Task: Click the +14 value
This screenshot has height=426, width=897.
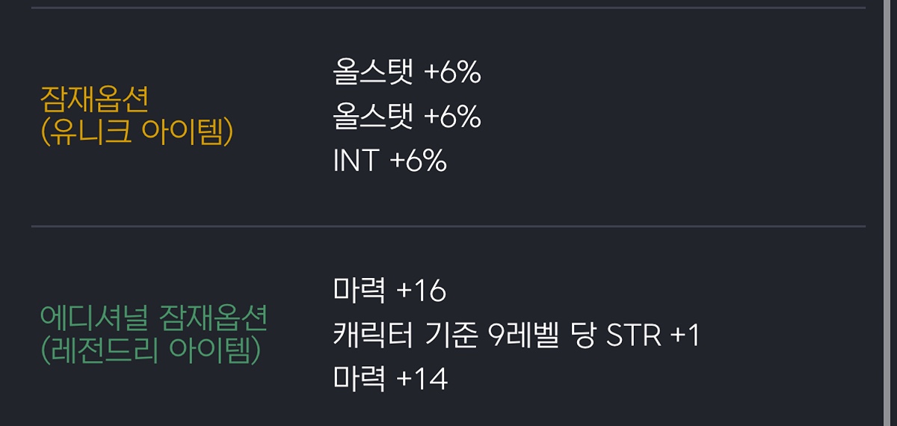Action: pos(422,379)
